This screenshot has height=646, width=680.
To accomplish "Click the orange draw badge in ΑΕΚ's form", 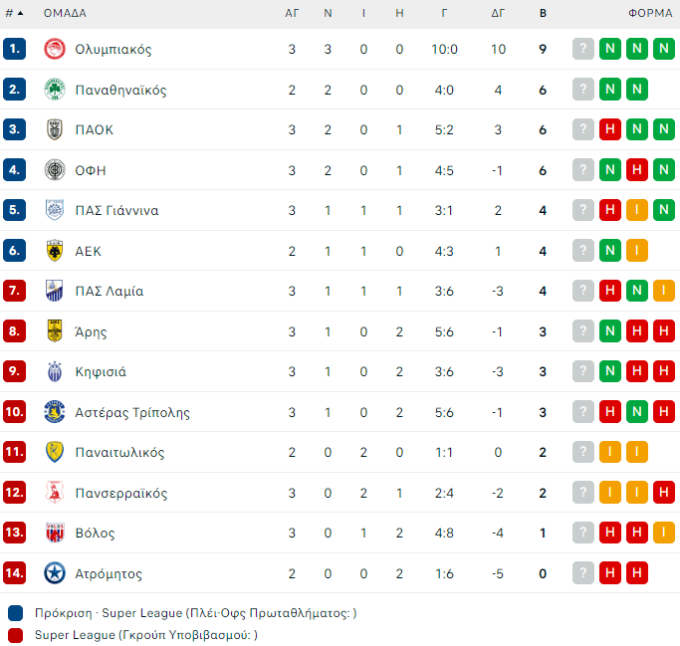I will coord(637,251).
